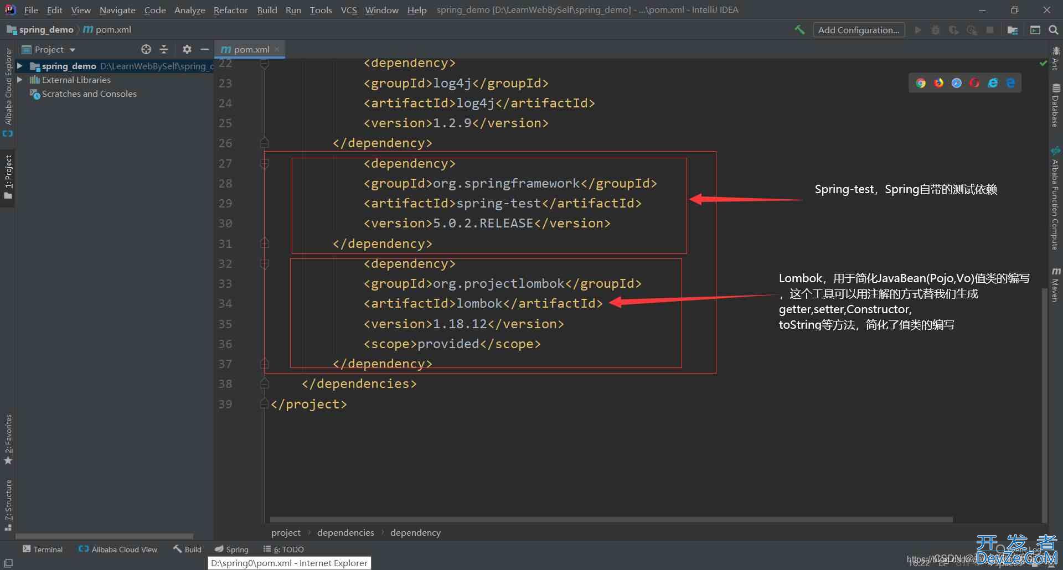
Task: Toggle the Database tool window
Action: tap(1056, 105)
